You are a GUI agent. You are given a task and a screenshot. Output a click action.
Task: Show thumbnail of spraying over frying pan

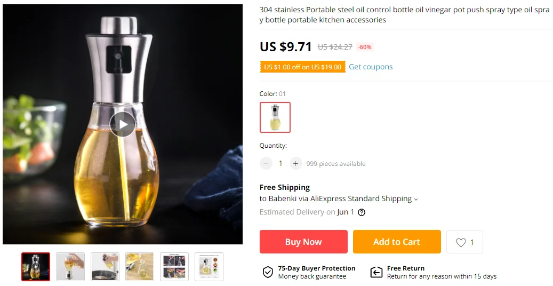coord(105,267)
